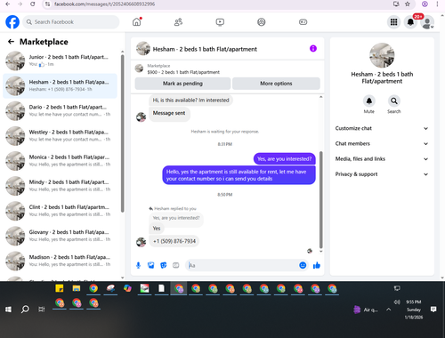Send a thumbs-up like
Image resolution: width=445 pixels, height=338 pixels.
[317, 265]
